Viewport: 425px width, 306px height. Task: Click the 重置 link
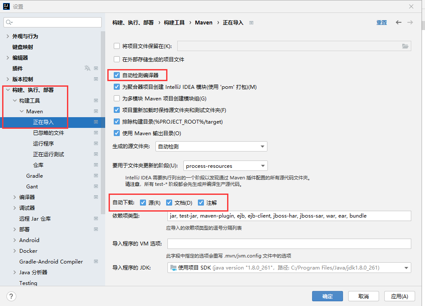(x=381, y=23)
